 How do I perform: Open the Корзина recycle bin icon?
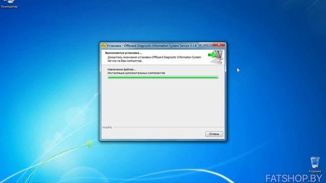[315, 165]
